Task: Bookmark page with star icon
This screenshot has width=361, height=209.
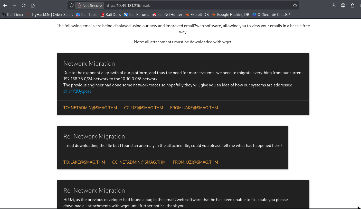Action: 295,5
